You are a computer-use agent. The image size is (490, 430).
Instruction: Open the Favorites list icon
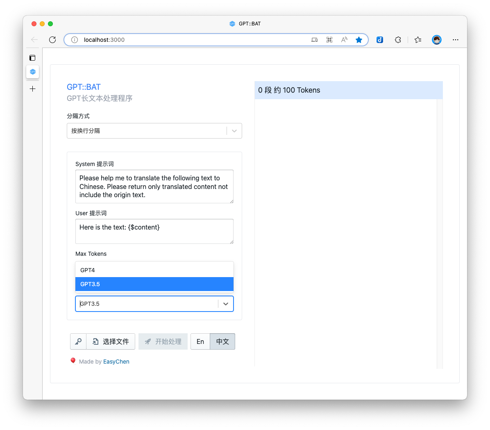tap(418, 40)
